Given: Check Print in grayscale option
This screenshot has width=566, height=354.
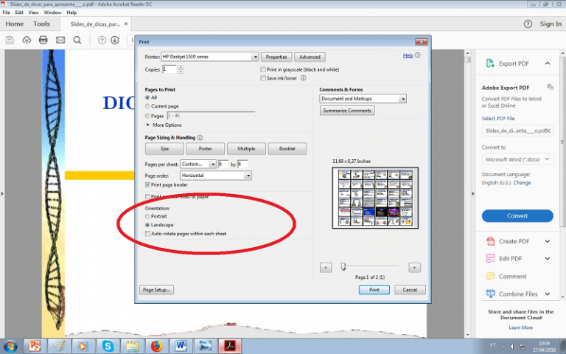Looking at the screenshot, I should tap(262, 69).
